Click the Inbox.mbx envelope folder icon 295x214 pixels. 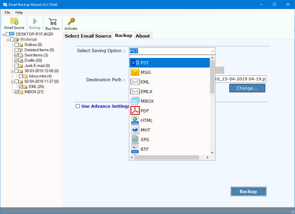25,76
